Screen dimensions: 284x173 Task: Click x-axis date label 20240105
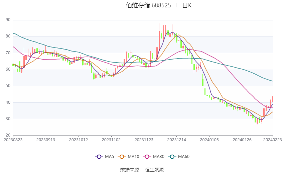[x=209, y=140]
